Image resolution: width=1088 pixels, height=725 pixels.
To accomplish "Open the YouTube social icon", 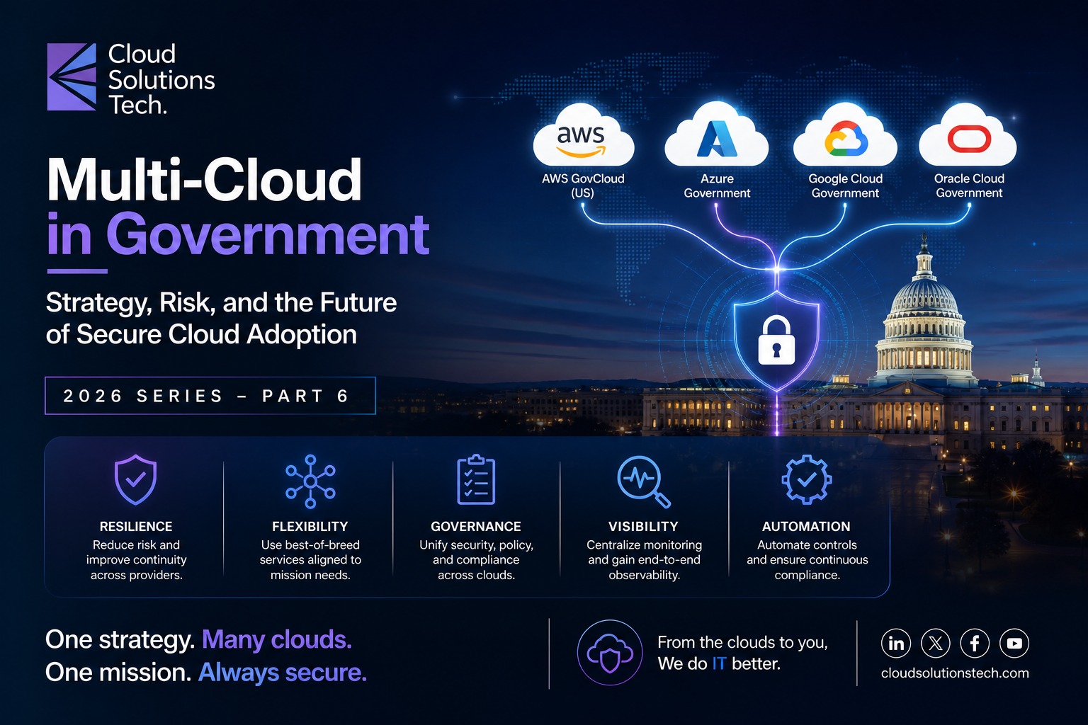I will (x=1014, y=643).
